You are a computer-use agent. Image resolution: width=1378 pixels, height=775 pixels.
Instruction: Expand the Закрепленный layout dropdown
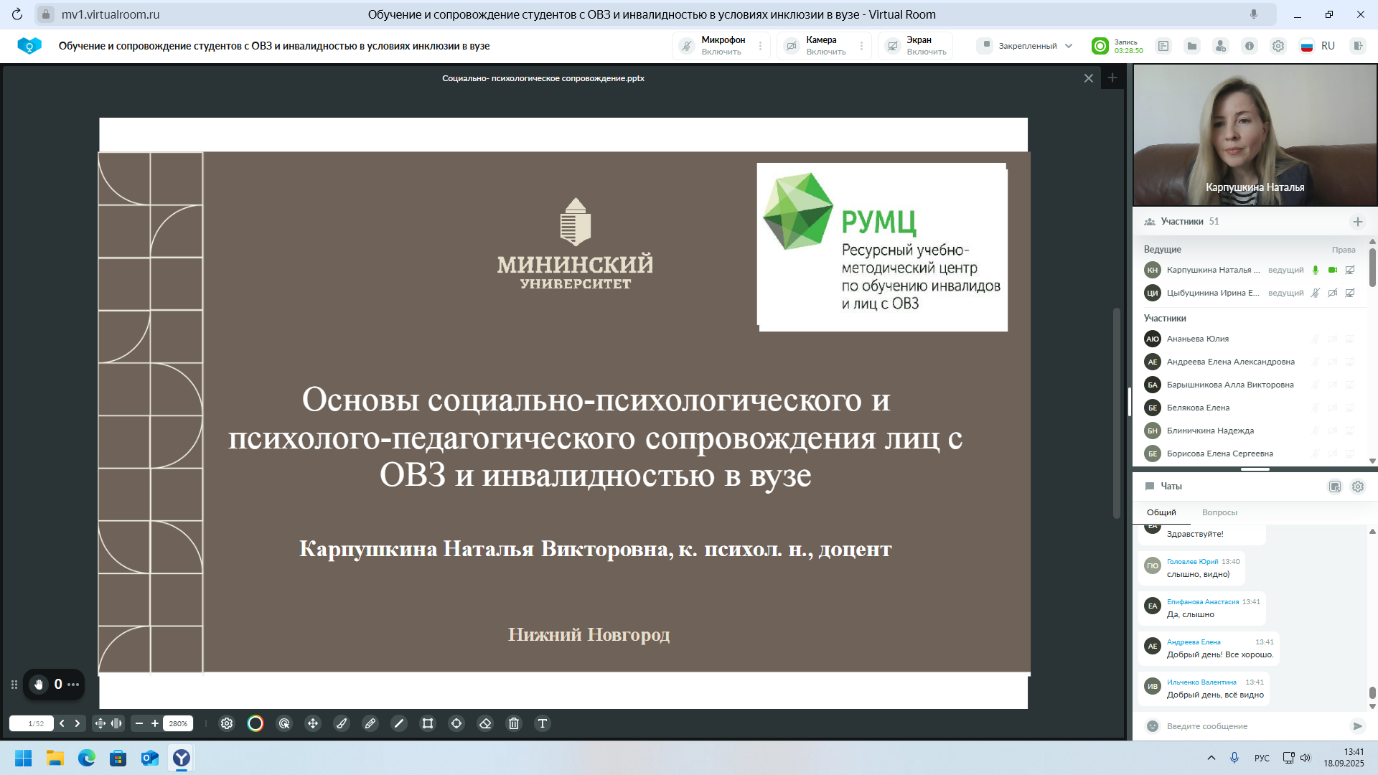coord(1026,46)
